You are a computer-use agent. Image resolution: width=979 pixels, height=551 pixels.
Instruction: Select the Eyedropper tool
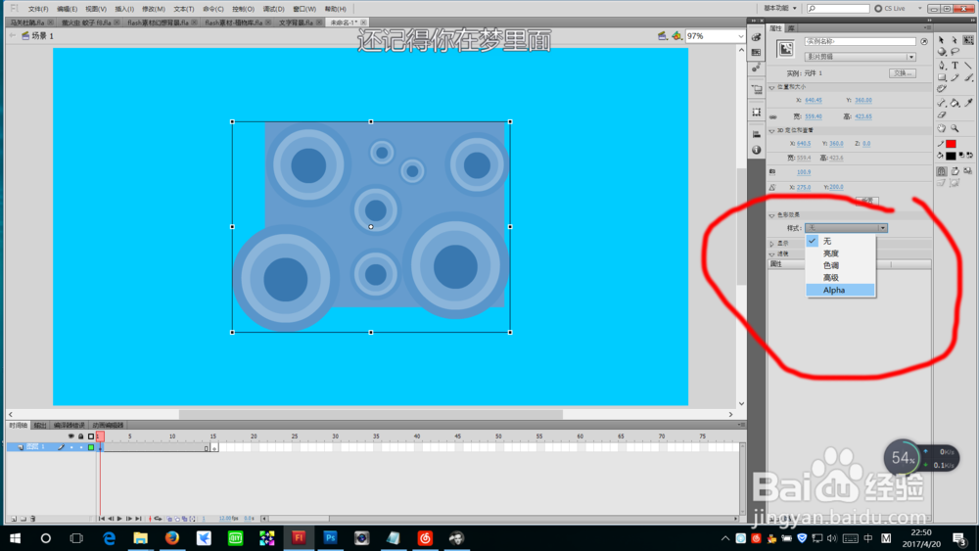point(968,103)
